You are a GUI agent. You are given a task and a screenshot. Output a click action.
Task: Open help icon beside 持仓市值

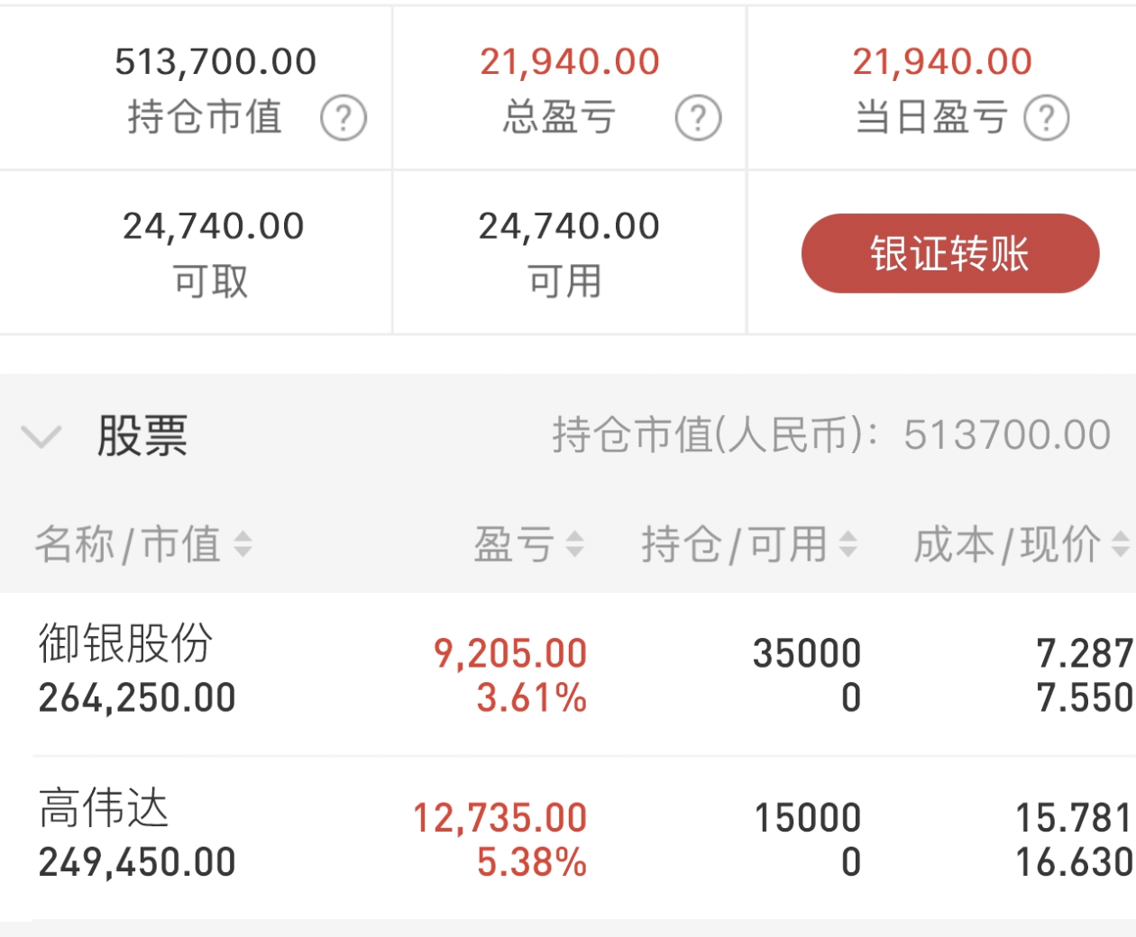(344, 118)
